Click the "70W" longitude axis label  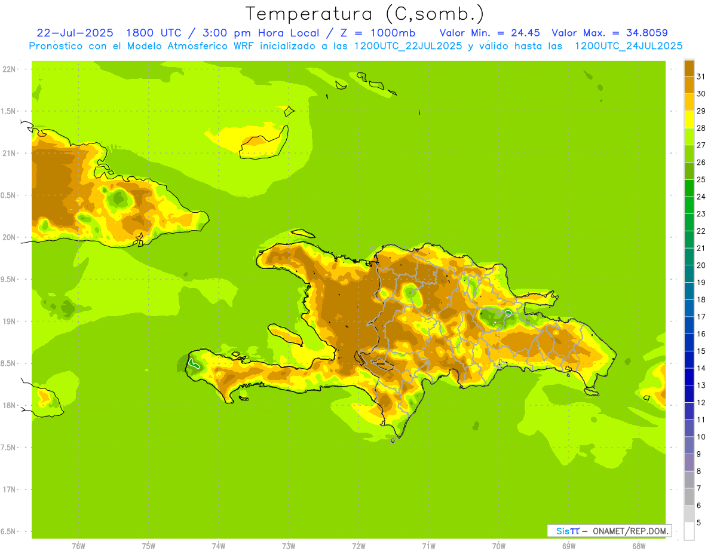(x=498, y=546)
